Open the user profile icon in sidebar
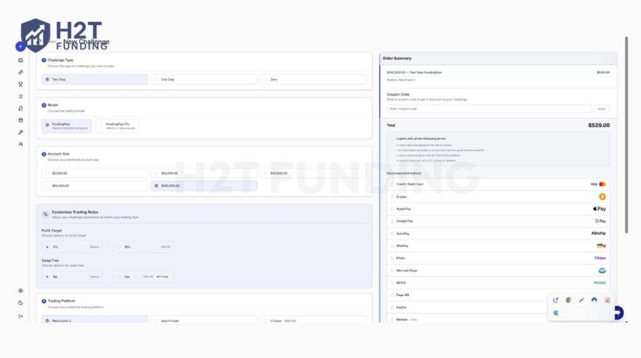The height and width of the screenshot is (358, 641). (21, 144)
